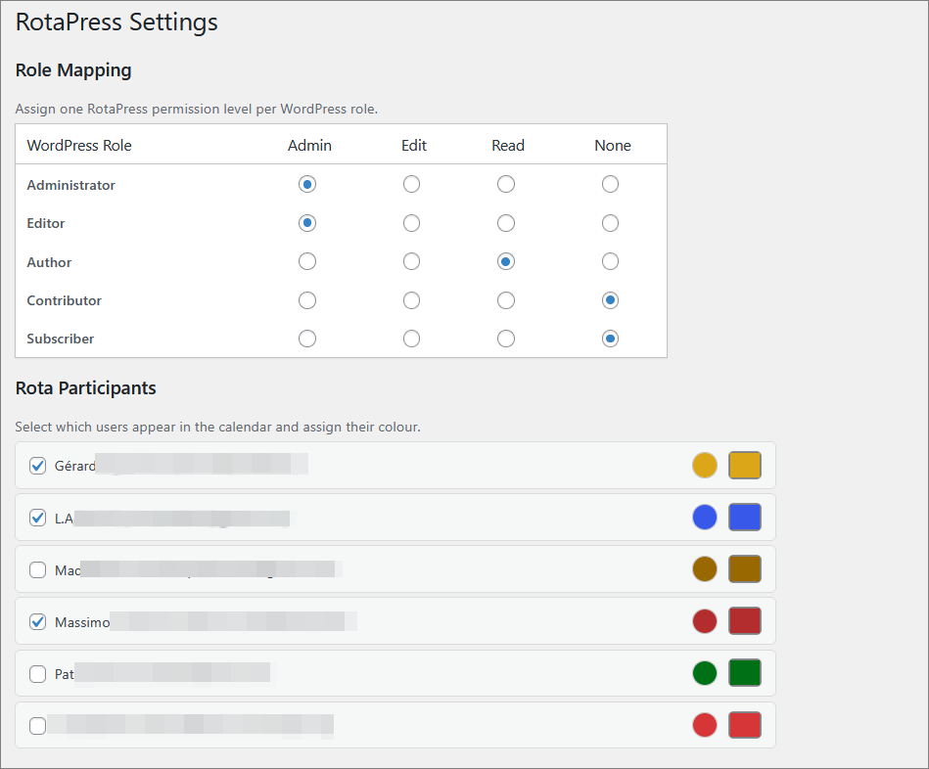
Task: Click the None column header
Action: click(613, 146)
